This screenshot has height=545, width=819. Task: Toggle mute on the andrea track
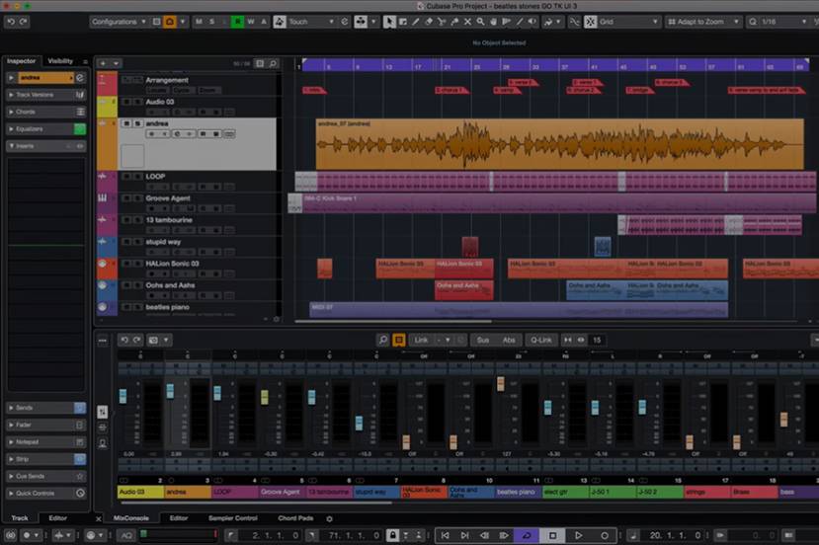(x=126, y=123)
